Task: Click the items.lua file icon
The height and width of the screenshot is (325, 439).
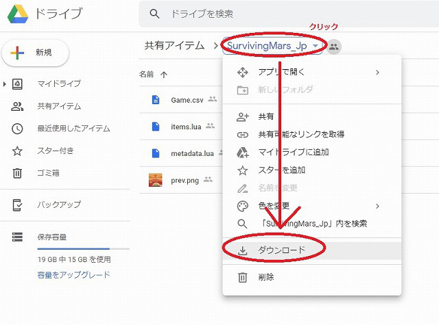Action: pos(156,127)
